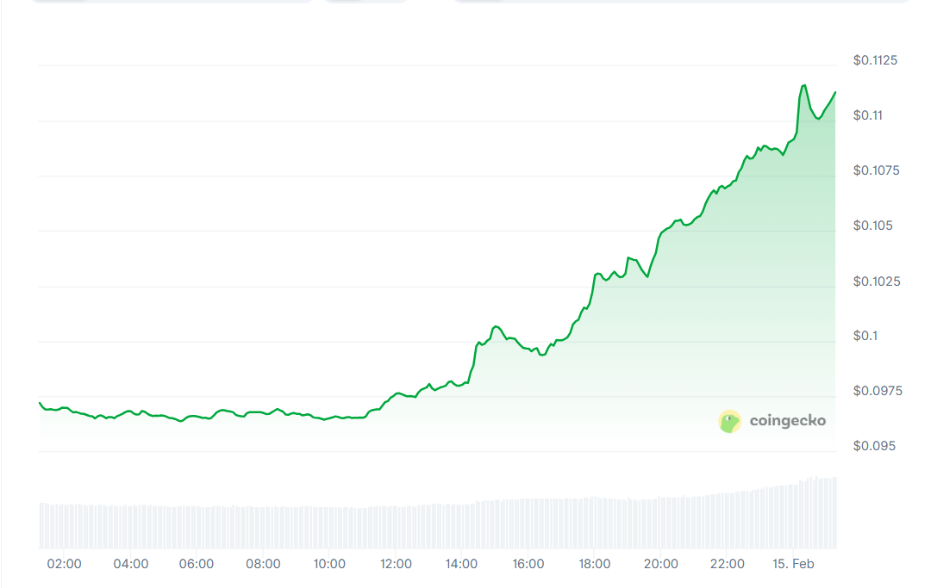Click the 04:00 time axis label
The image size is (937, 588).
pos(131,564)
